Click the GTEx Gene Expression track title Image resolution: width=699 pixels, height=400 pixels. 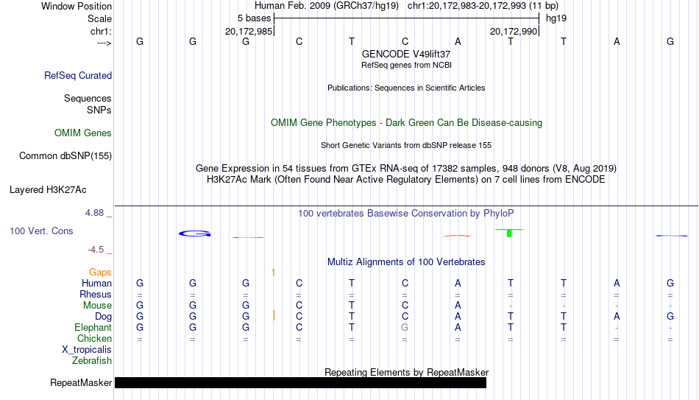[406, 168]
